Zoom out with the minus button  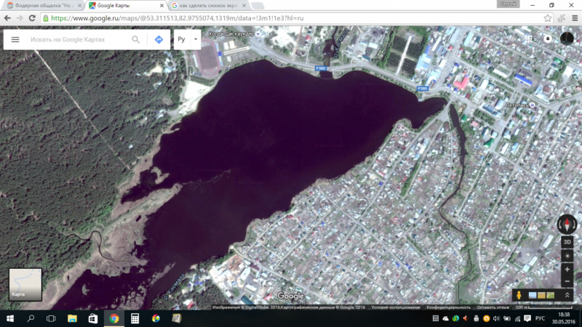[x=567, y=282]
